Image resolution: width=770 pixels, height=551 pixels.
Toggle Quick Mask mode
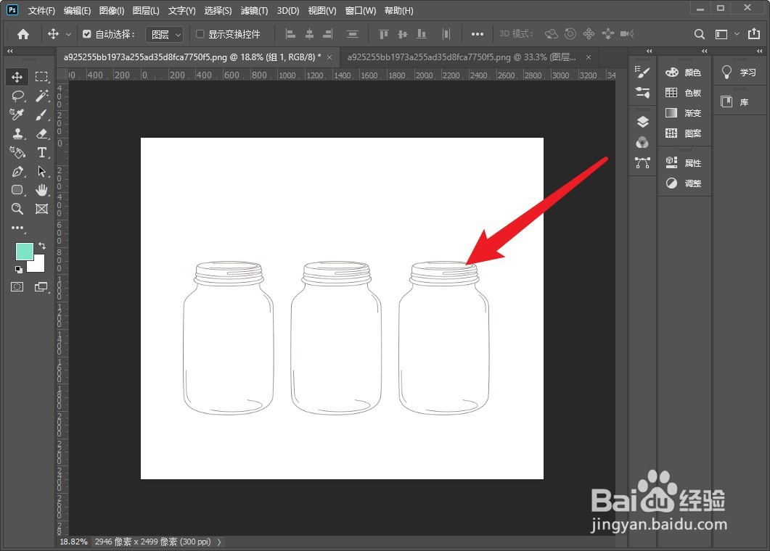click(x=17, y=287)
